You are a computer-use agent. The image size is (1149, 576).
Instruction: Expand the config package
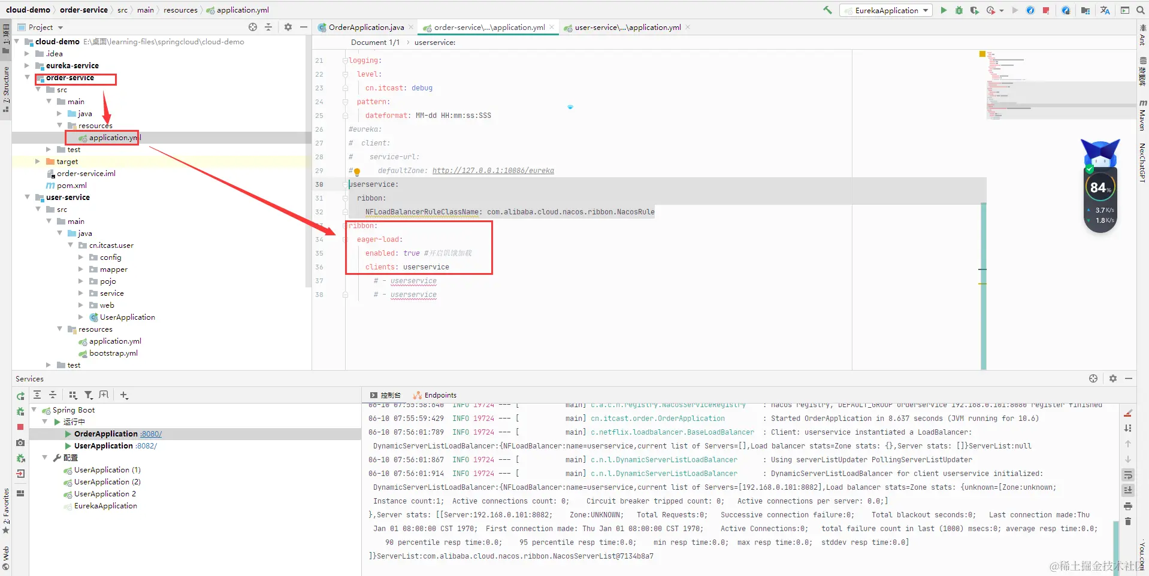tap(80, 257)
